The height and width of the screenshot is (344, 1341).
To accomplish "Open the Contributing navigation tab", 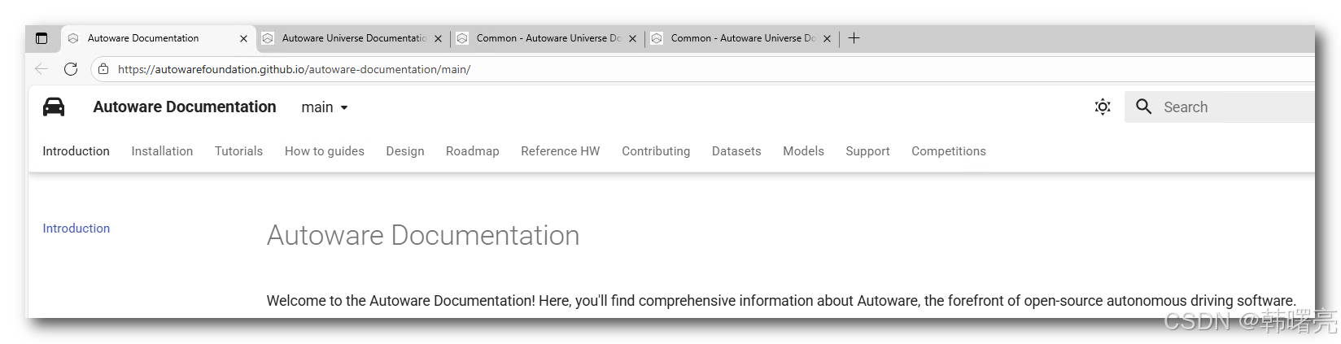I will point(656,151).
